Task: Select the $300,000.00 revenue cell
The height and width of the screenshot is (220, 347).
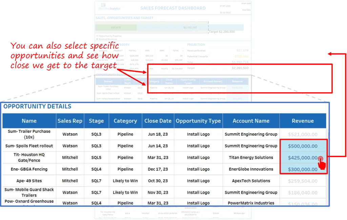Action: (x=303, y=169)
